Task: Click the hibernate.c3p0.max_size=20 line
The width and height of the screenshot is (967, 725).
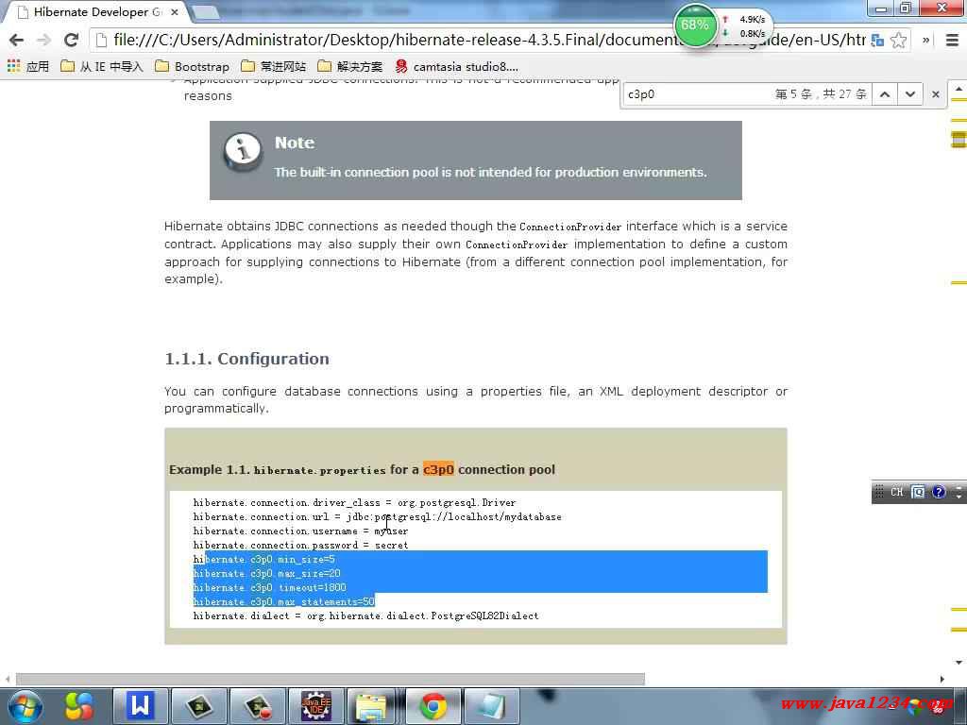Action: pyautogui.click(x=266, y=573)
